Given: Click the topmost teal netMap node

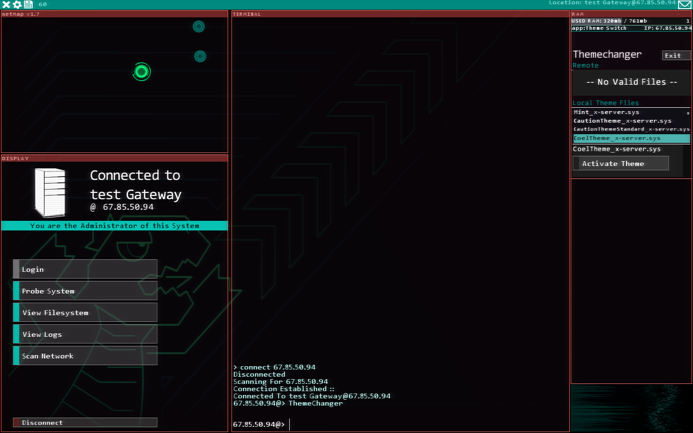Looking at the screenshot, I should click(199, 26).
